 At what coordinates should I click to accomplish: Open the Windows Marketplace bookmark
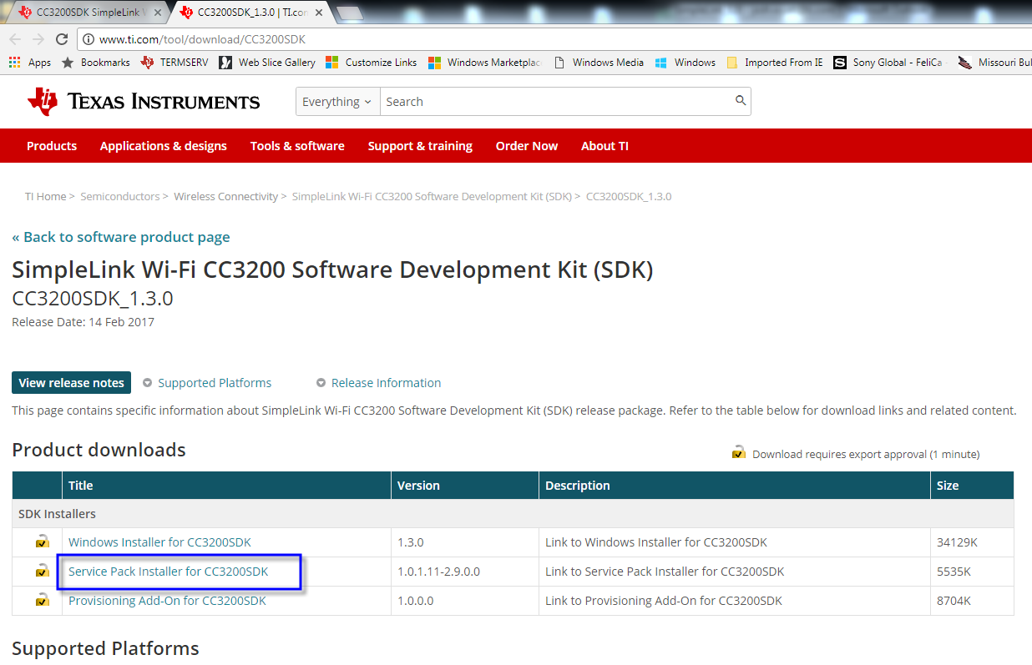pos(484,63)
